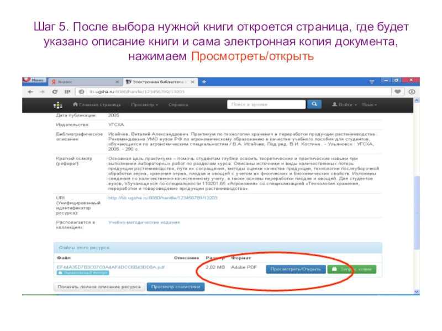
Task: Click the DSpace logo in navbar
Action: point(57,104)
